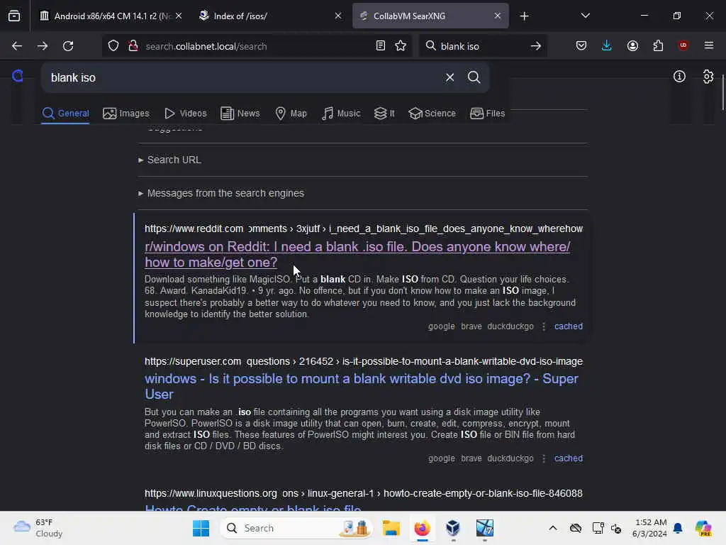Image resolution: width=726 pixels, height=545 pixels.
Task: Go back to the previous page
Action: 17,46
